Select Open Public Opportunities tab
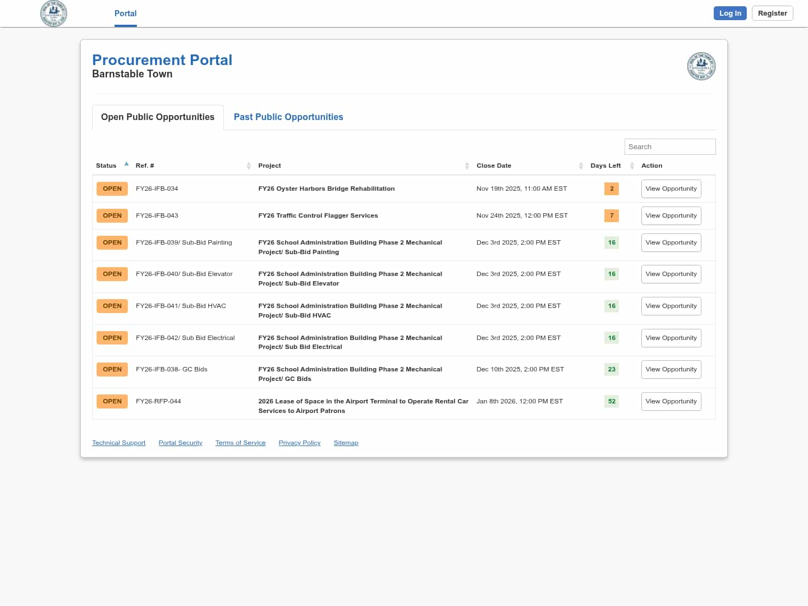Image resolution: width=808 pixels, height=606 pixels. tap(158, 117)
